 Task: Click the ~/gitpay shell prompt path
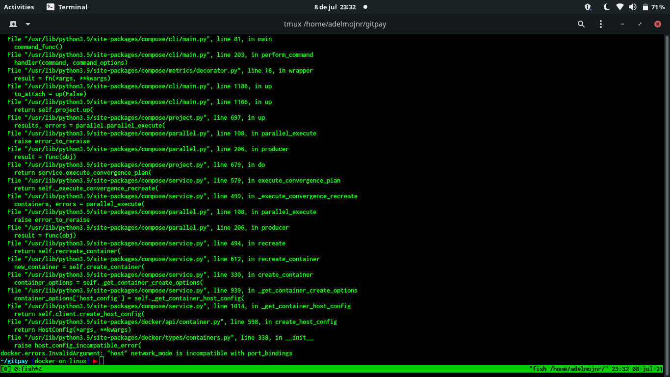pos(14,361)
